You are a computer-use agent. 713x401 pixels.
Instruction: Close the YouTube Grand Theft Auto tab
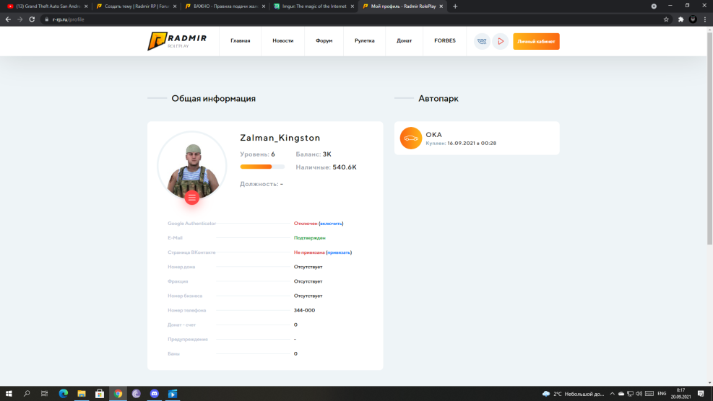coord(86,6)
